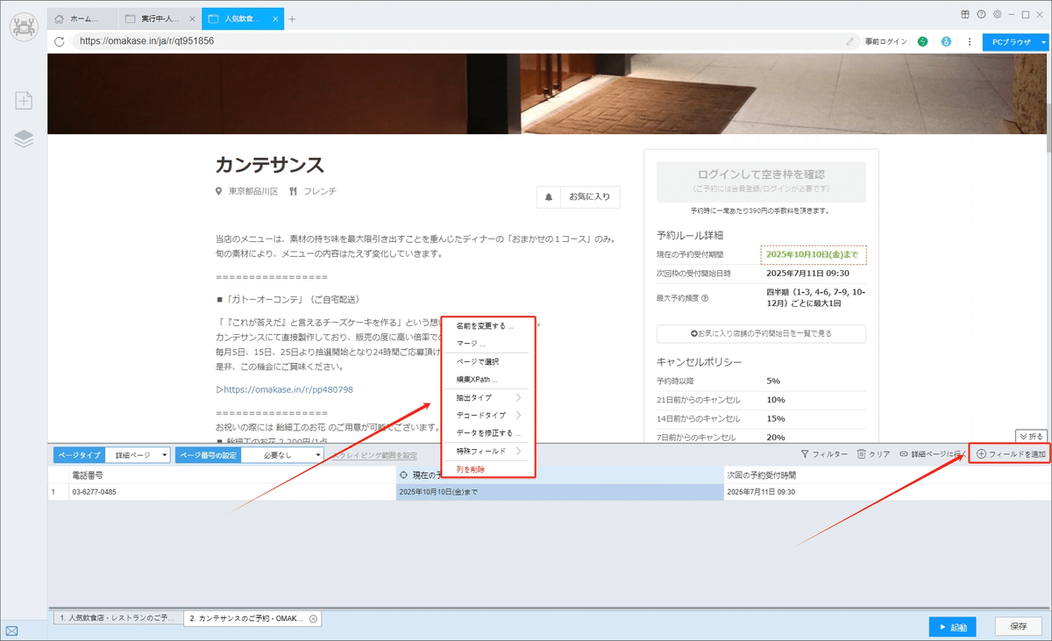Click the クリア trash icon button
Viewport: 1052px width, 641px height.
click(873, 454)
